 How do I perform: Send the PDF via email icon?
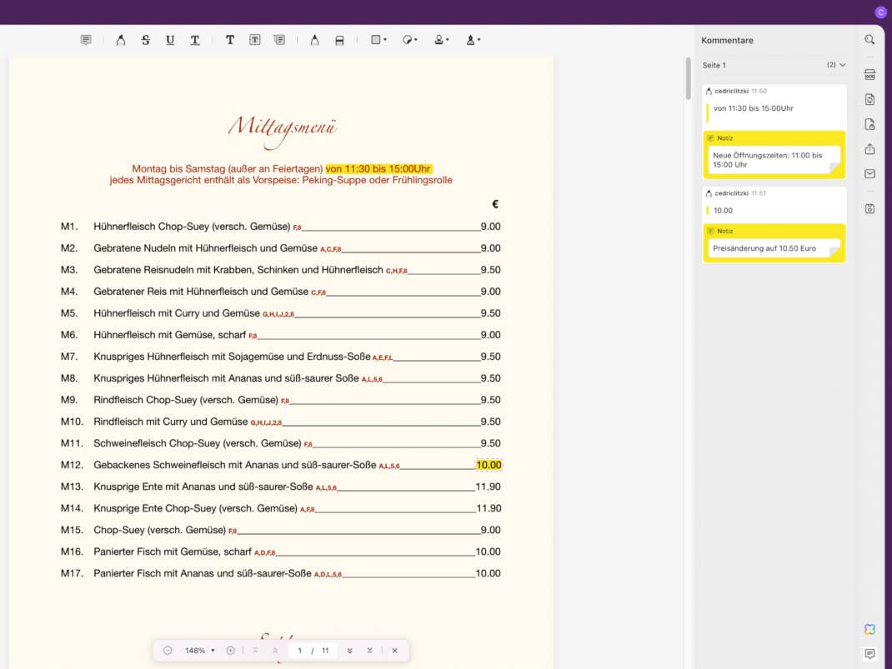[x=869, y=174]
